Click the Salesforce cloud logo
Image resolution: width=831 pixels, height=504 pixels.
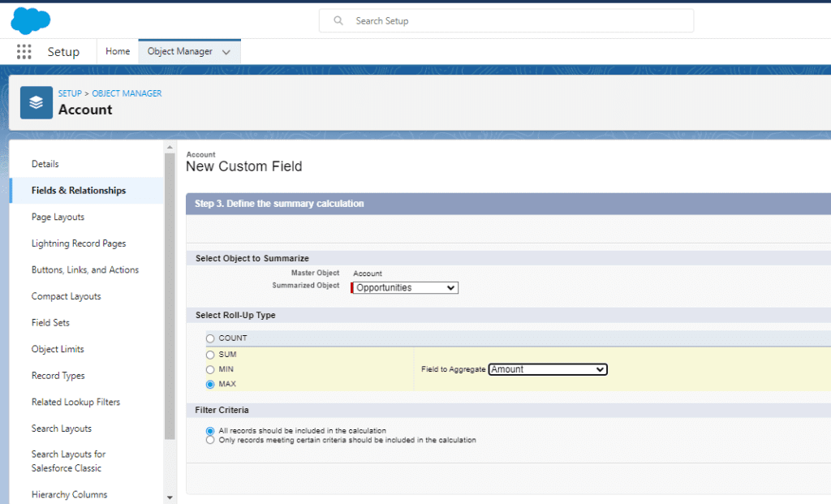(31, 20)
